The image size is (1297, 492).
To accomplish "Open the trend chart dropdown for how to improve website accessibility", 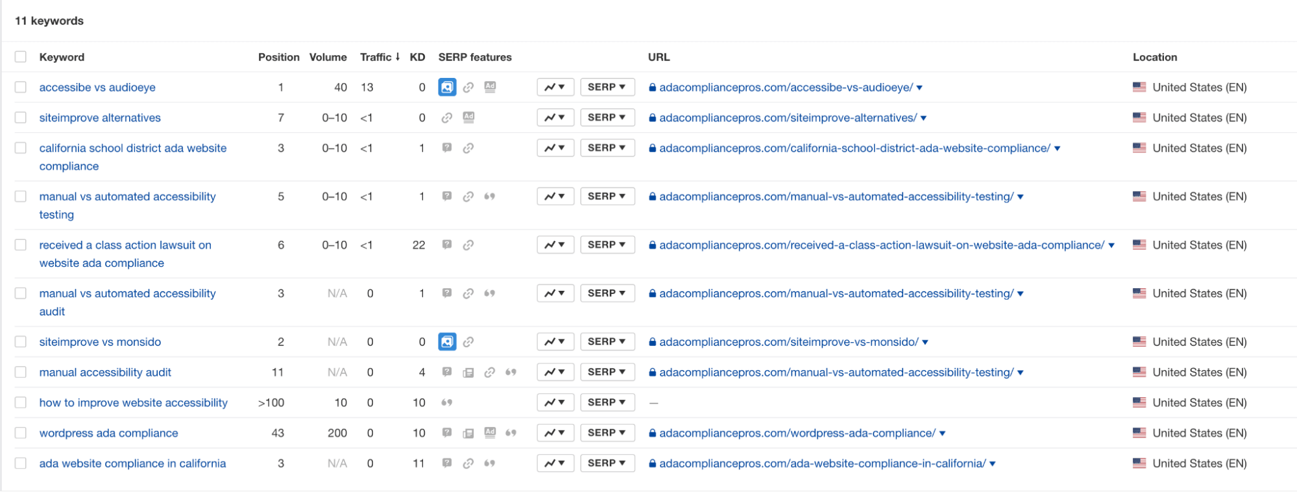I will 555,402.
